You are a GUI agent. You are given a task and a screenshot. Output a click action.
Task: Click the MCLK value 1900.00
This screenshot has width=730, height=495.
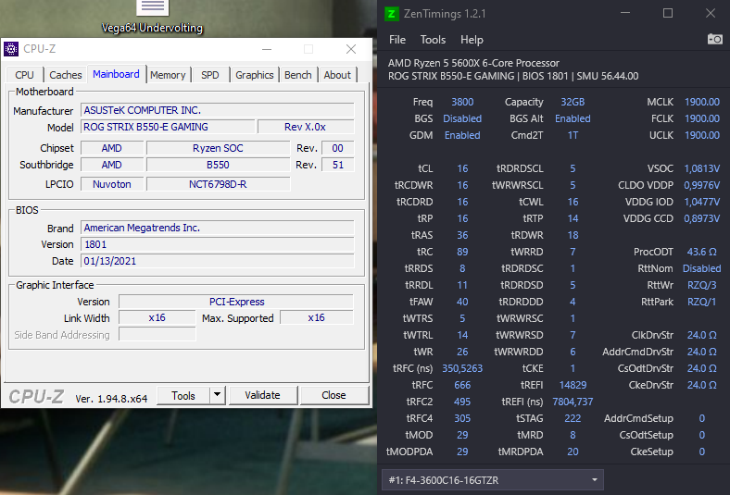(702, 102)
